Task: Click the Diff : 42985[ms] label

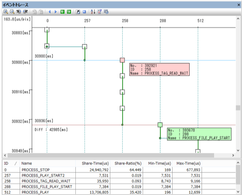Action: [51, 129]
